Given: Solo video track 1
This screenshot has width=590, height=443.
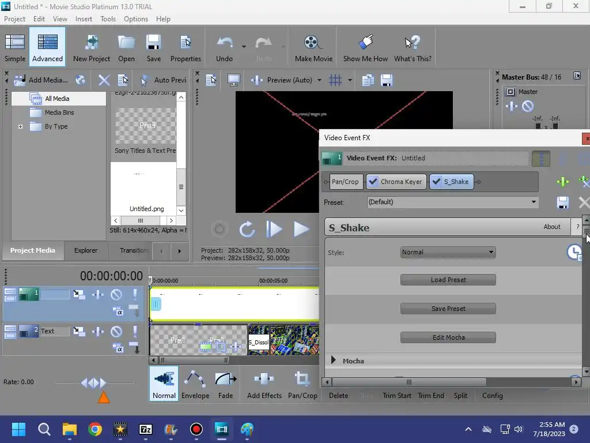Looking at the screenshot, I should coord(135,294).
